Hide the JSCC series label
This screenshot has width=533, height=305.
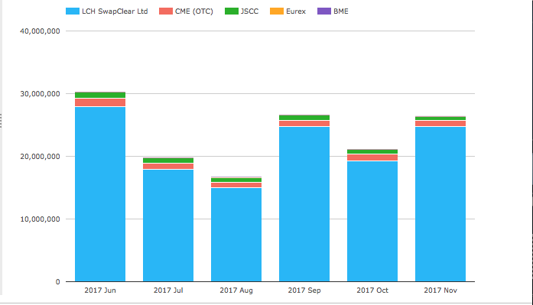(x=249, y=11)
